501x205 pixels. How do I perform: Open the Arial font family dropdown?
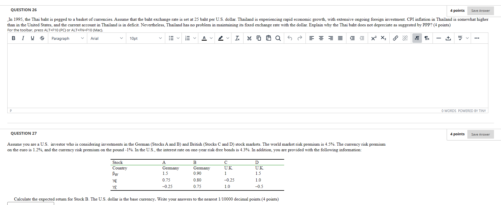pyautogui.click(x=106, y=38)
